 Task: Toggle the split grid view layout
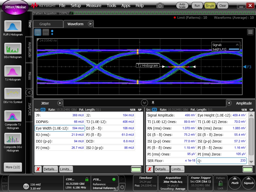click(x=46, y=32)
